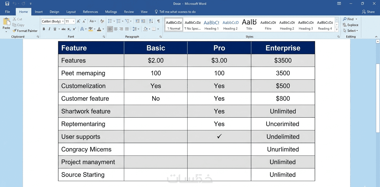The width and height of the screenshot is (380, 187).
Task: Click the Format Painter brush icon
Action: (x=15, y=31)
